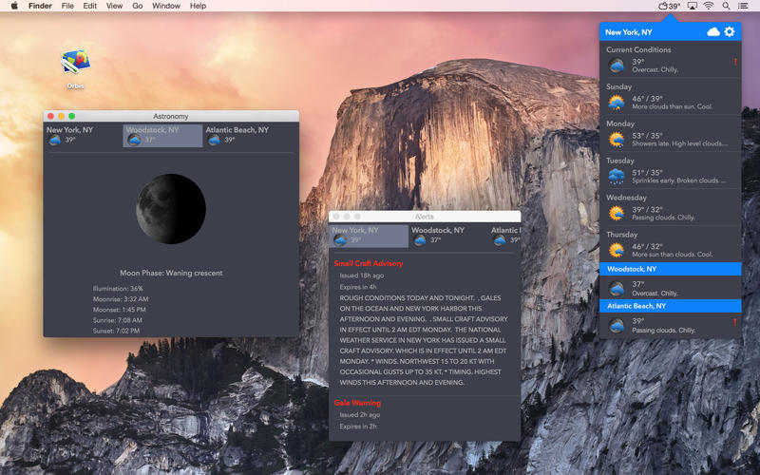The height and width of the screenshot is (475, 760).
Task: Click the red alert icon for Current Conditions
Action: 734,64
